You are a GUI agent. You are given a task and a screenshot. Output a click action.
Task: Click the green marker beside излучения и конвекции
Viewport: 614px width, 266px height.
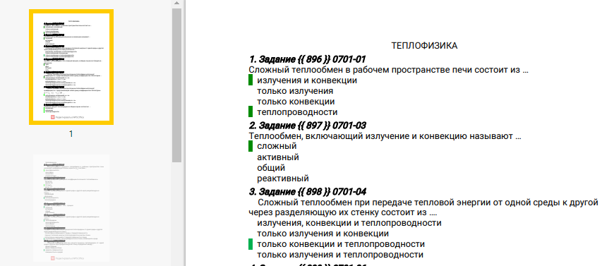(251, 80)
